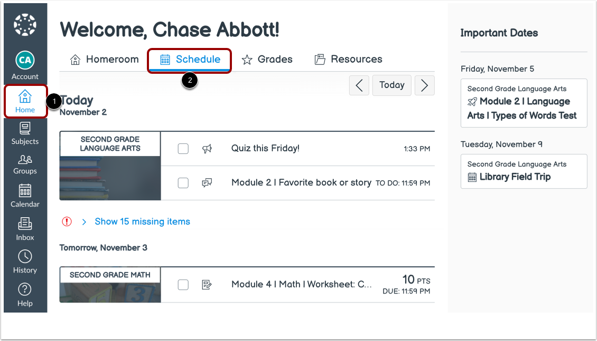The height and width of the screenshot is (341, 597).
Task: View recent History in the sidebar
Action: tap(25, 262)
